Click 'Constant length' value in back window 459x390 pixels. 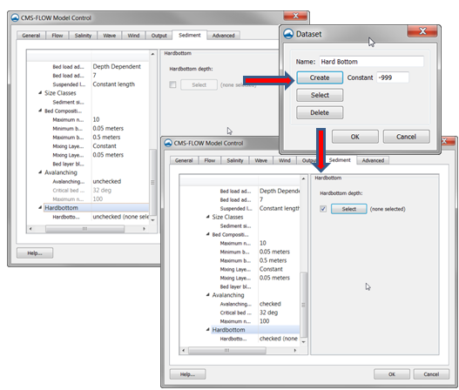[x=114, y=84]
